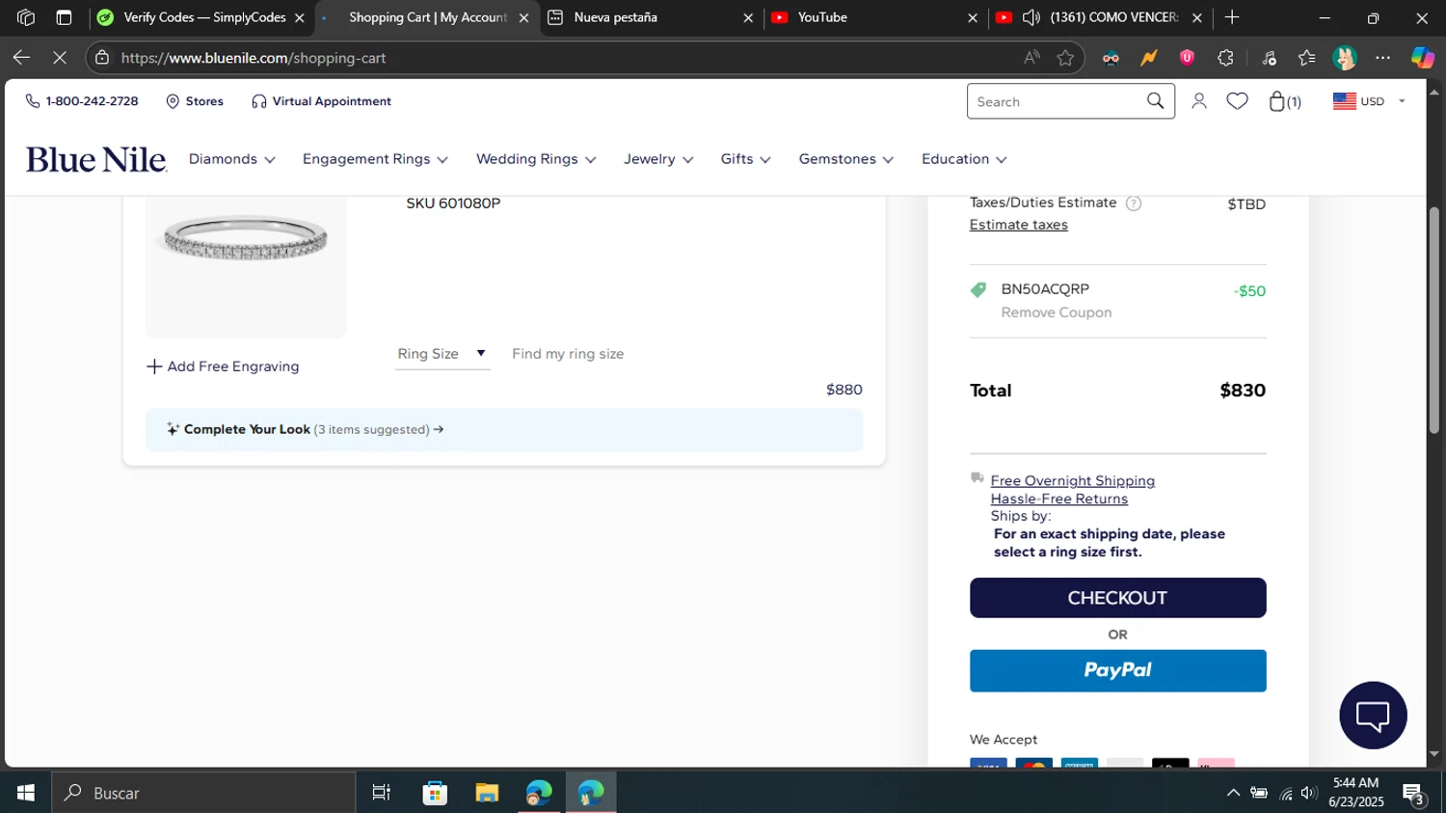Open the live chat bubble

point(1373,715)
